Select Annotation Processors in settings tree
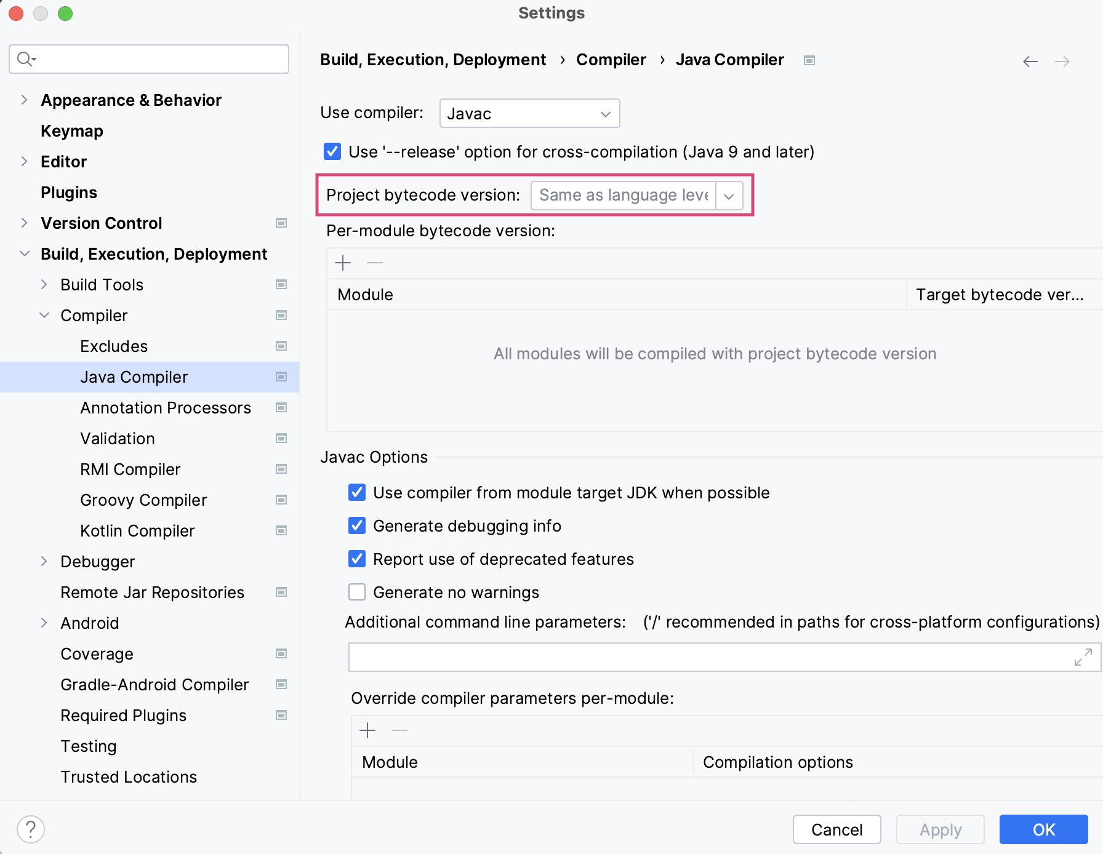This screenshot has height=854, width=1103. (x=166, y=408)
